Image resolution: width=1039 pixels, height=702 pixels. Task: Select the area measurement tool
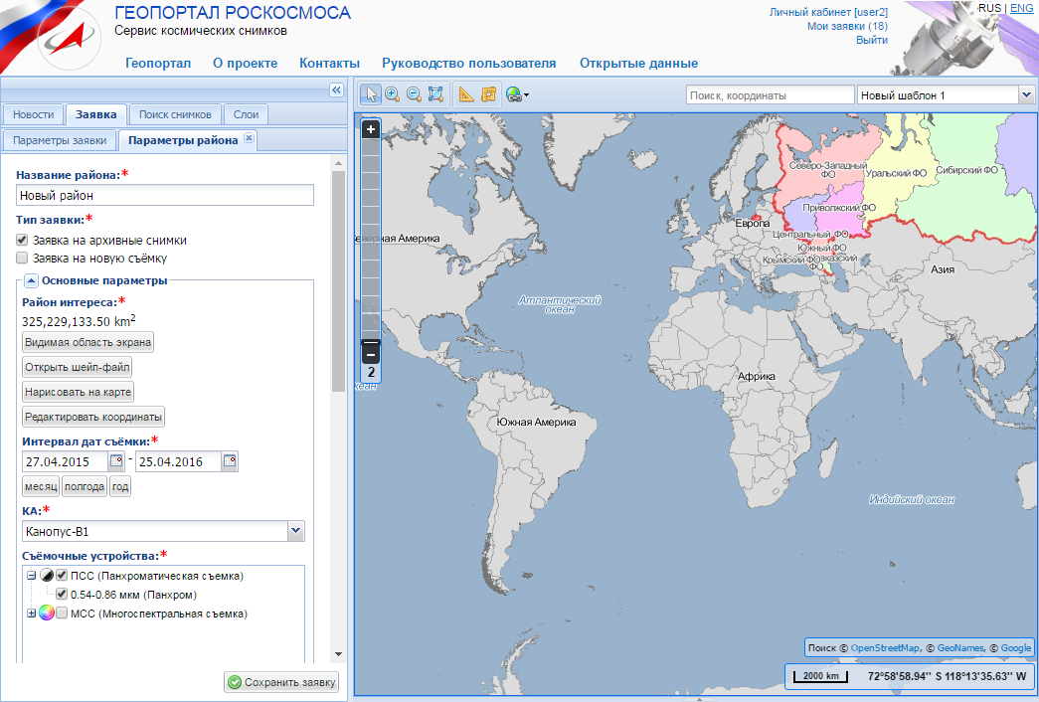coord(488,94)
